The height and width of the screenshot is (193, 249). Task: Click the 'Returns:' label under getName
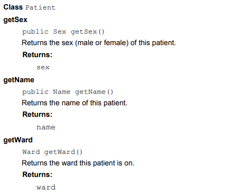(37, 114)
